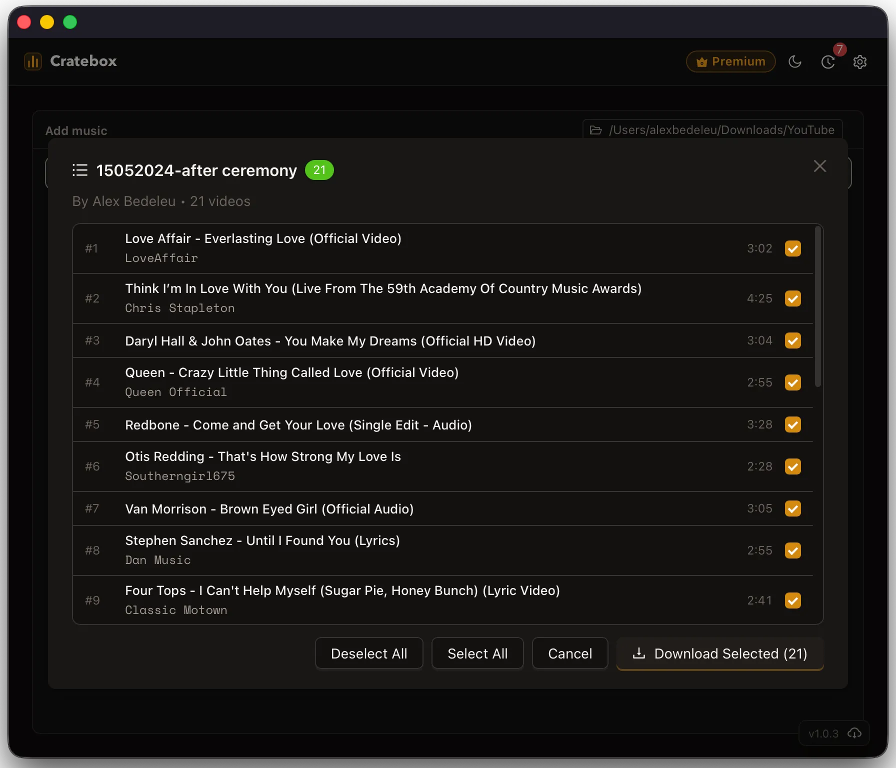Uncheck Otis Redding track checkbox

point(793,466)
